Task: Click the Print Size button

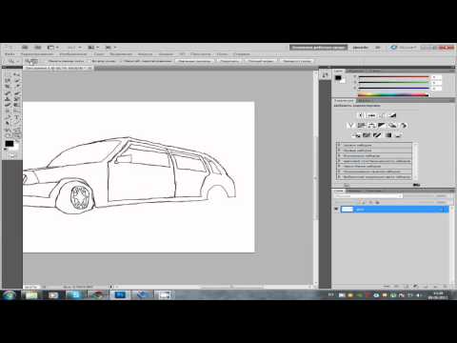Action: point(296,61)
